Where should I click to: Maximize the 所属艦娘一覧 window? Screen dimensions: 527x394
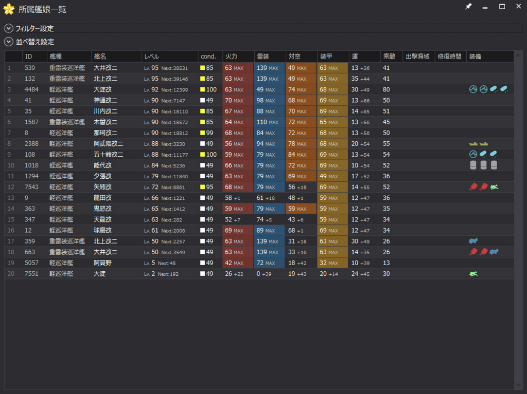click(x=502, y=7)
